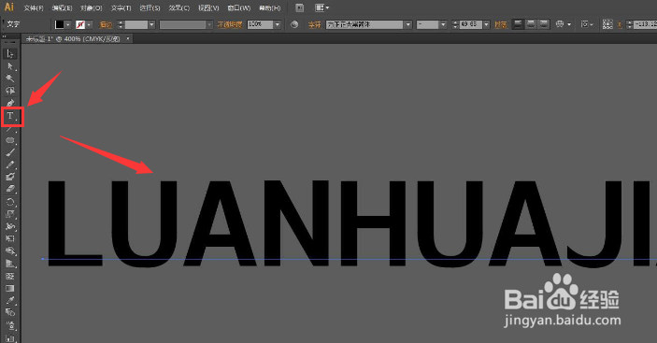Open the 效果(C) Effect menu
The image size is (657, 343).
[x=179, y=8]
